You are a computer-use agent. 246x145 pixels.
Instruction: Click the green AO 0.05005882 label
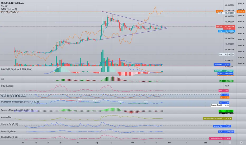[226, 81]
